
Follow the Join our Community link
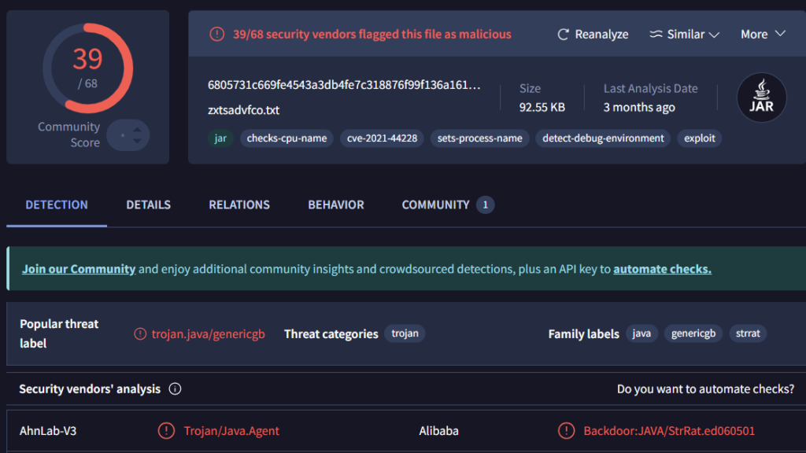(79, 269)
